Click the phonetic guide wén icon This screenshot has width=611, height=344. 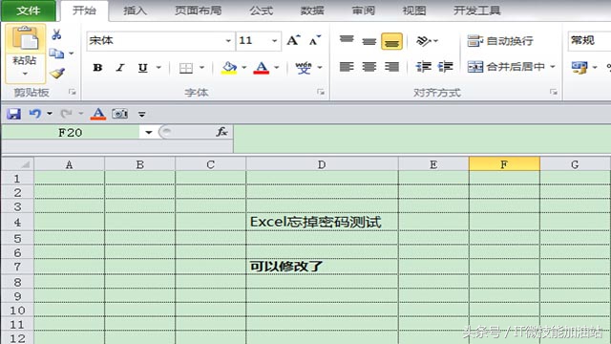point(304,68)
